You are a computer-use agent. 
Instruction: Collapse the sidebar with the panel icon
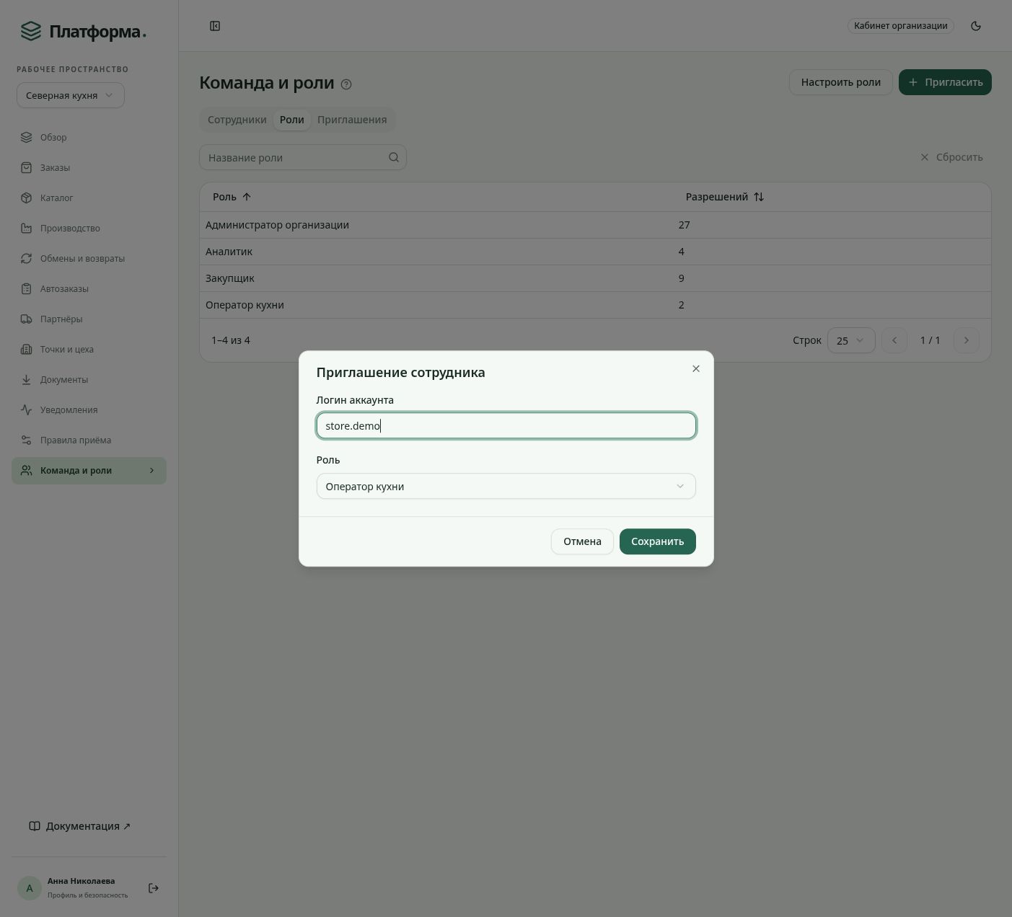tap(215, 26)
